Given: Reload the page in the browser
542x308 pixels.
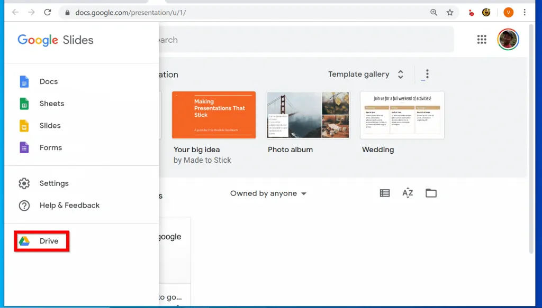Looking at the screenshot, I should (x=48, y=12).
